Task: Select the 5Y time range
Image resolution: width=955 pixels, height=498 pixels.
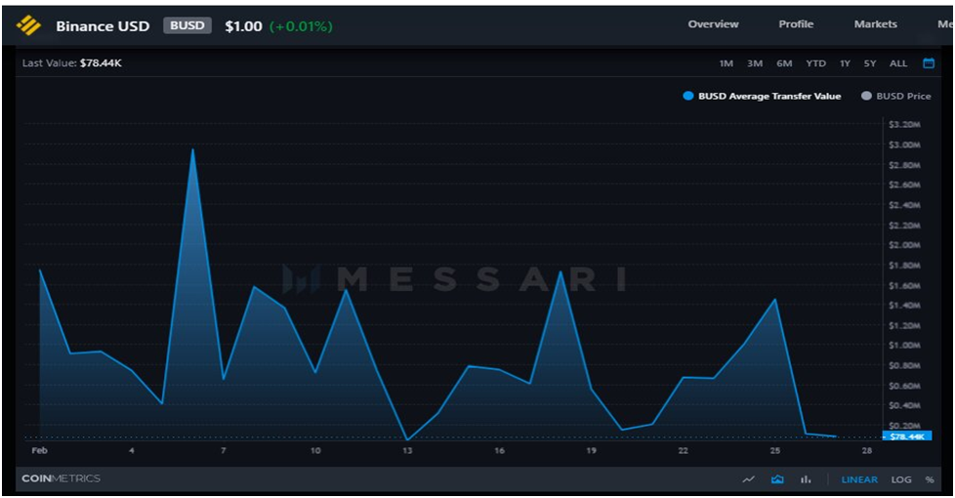Action: point(870,63)
